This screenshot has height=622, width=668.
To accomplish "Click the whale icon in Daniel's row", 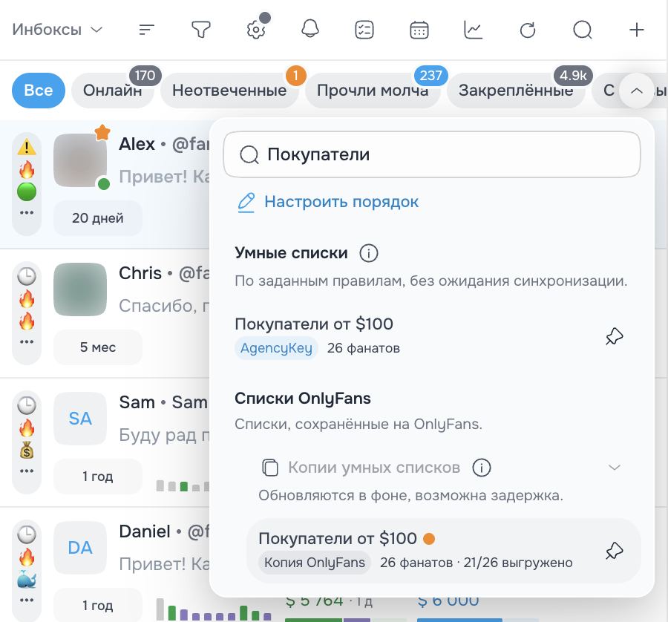I will (27, 580).
